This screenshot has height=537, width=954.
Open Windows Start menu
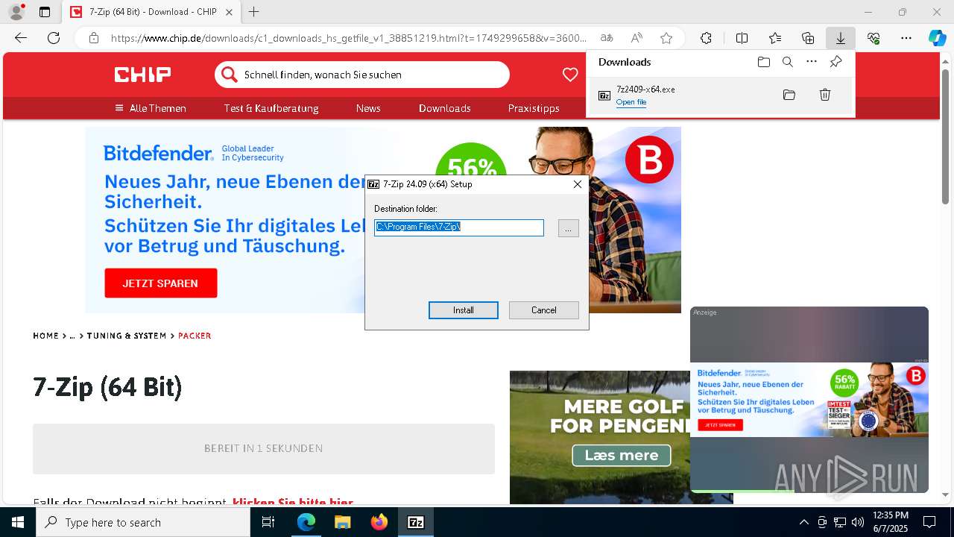[x=18, y=522]
